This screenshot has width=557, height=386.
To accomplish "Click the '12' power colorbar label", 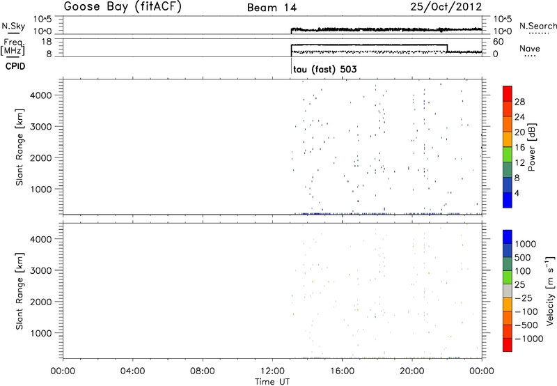I will (x=519, y=162).
